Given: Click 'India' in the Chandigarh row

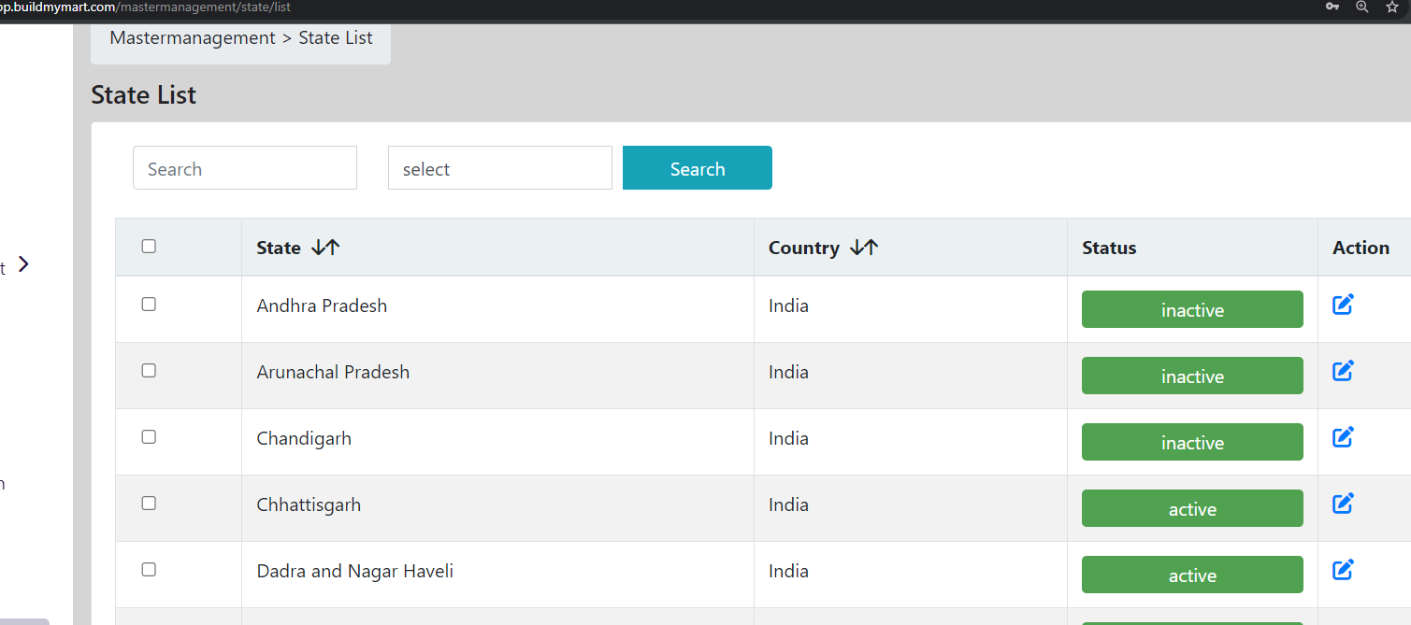Looking at the screenshot, I should [788, 438].
